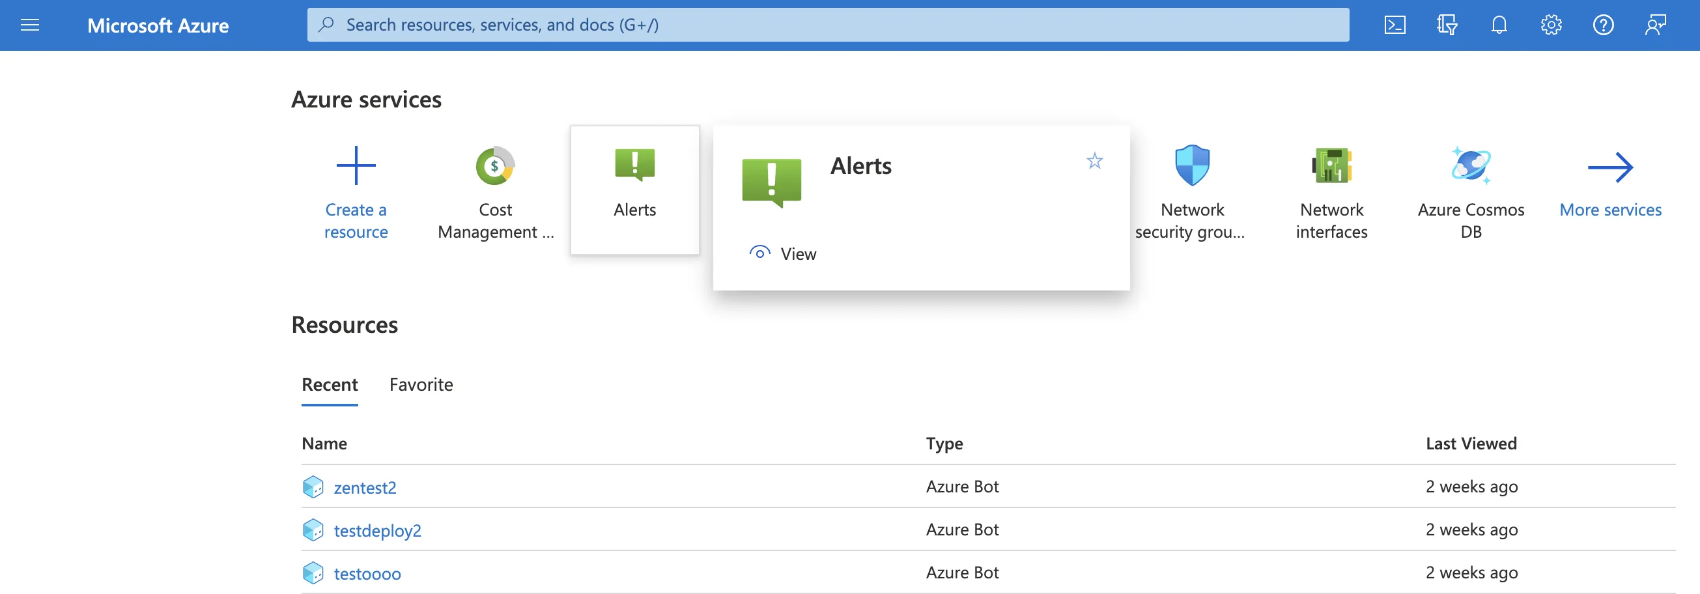Click Azure Bot type in testdeploy2 row

[x=962, y=529]
